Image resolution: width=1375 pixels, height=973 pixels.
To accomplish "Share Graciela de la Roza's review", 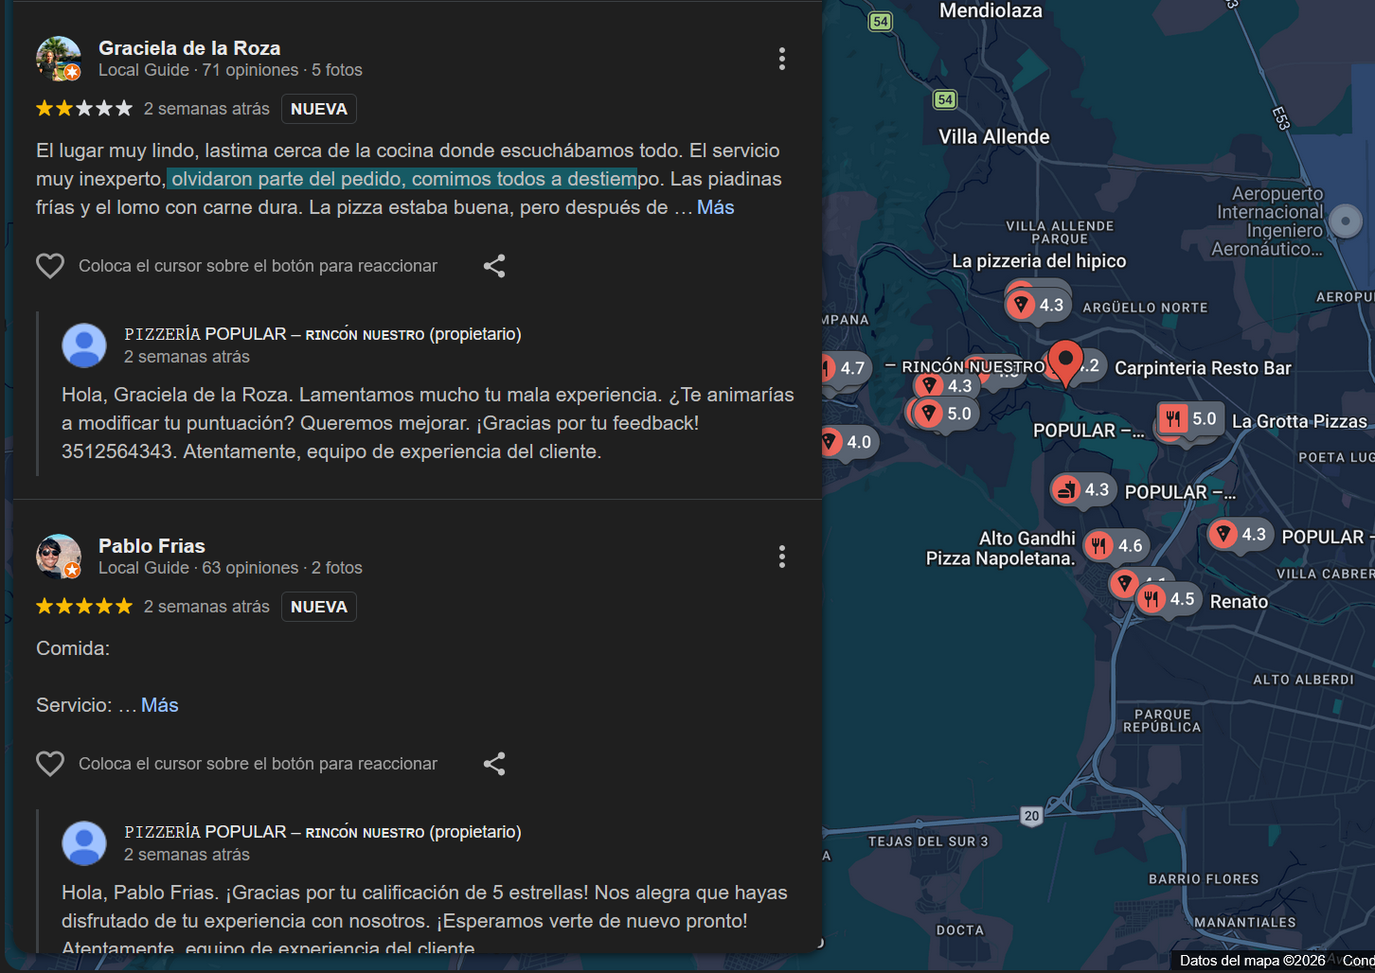I will pyautogui.click(x=494, y=265).
